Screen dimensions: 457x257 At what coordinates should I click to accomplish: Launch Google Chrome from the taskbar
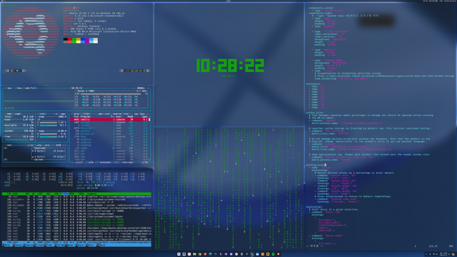[200, 254]
